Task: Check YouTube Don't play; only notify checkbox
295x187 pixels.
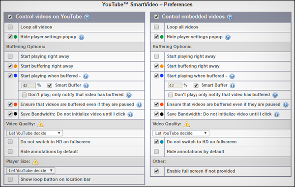Action: click(24, 95)
